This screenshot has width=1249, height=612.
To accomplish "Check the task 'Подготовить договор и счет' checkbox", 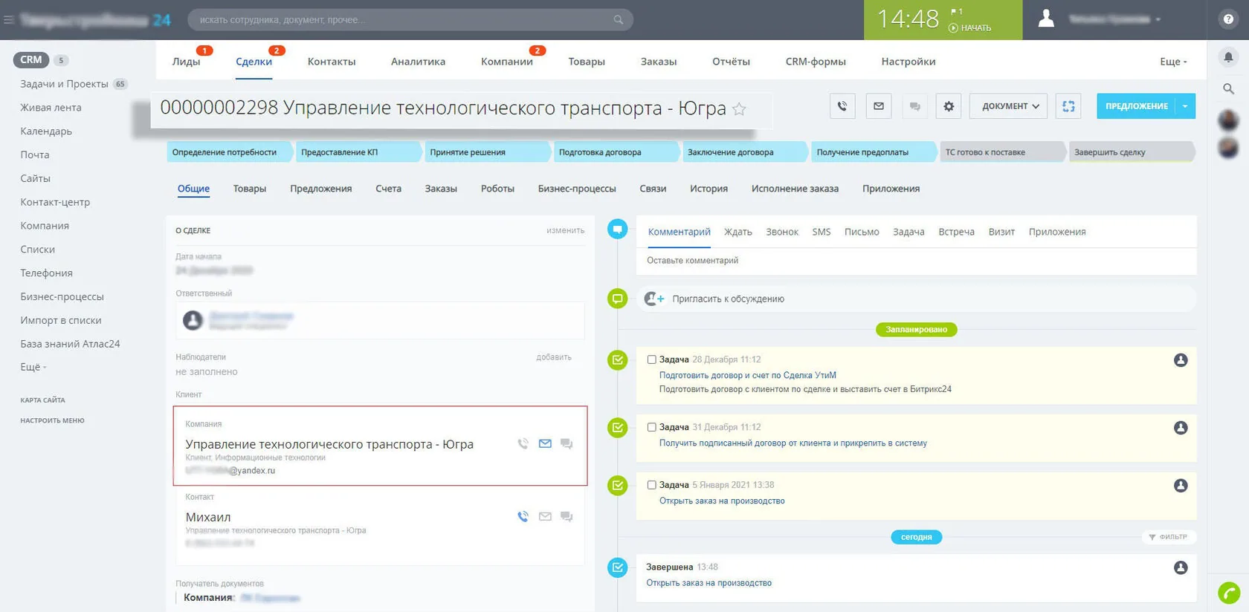I will pyautogui.click(x=651, y=359).
